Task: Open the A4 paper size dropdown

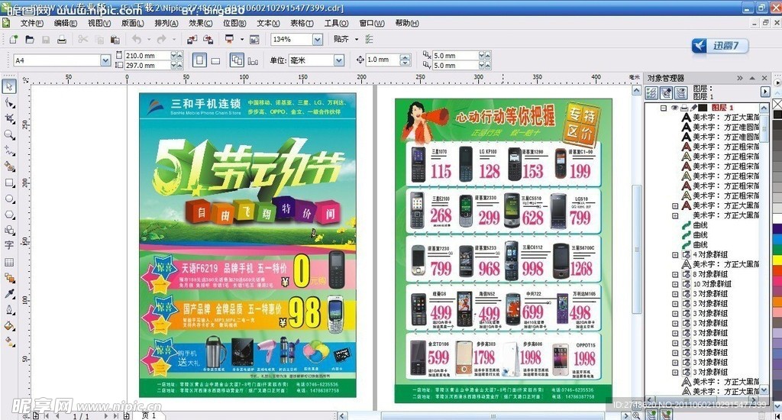Action: tap(105, 60)
